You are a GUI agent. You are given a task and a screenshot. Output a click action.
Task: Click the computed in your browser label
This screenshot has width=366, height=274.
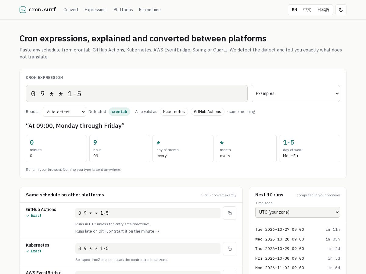318,195
